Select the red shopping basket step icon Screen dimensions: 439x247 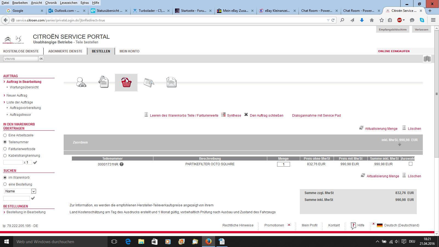tap(126, 82)
